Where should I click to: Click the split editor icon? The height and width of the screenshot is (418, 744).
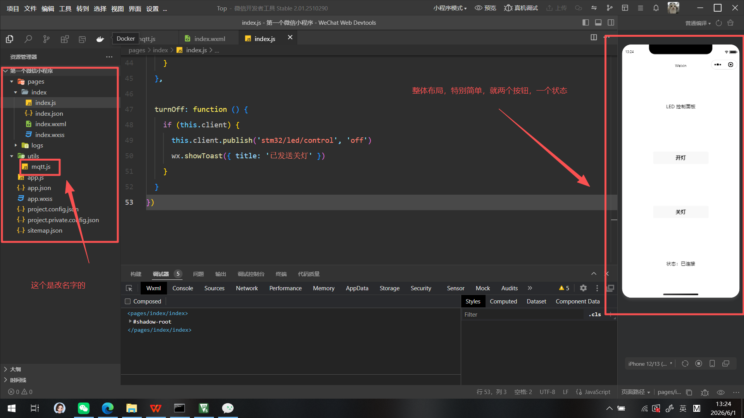coord(594,37)
